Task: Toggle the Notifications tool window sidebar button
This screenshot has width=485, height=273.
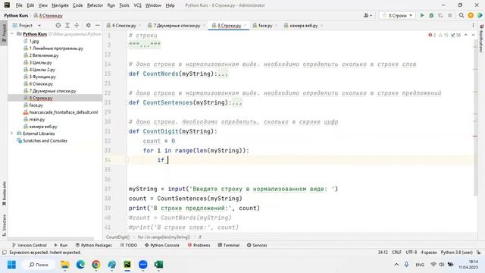Action: [481, 38]
